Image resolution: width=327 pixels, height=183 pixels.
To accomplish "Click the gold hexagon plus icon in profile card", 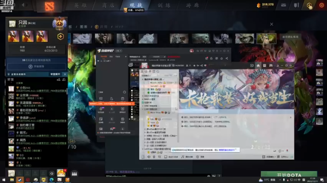I will [60, 37].
